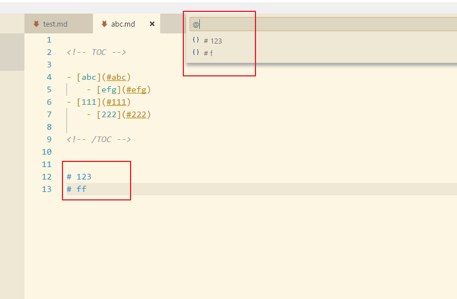Choose the '# 123' symbol result
This screenshot has width=457, height=299.
coord(321,41)
